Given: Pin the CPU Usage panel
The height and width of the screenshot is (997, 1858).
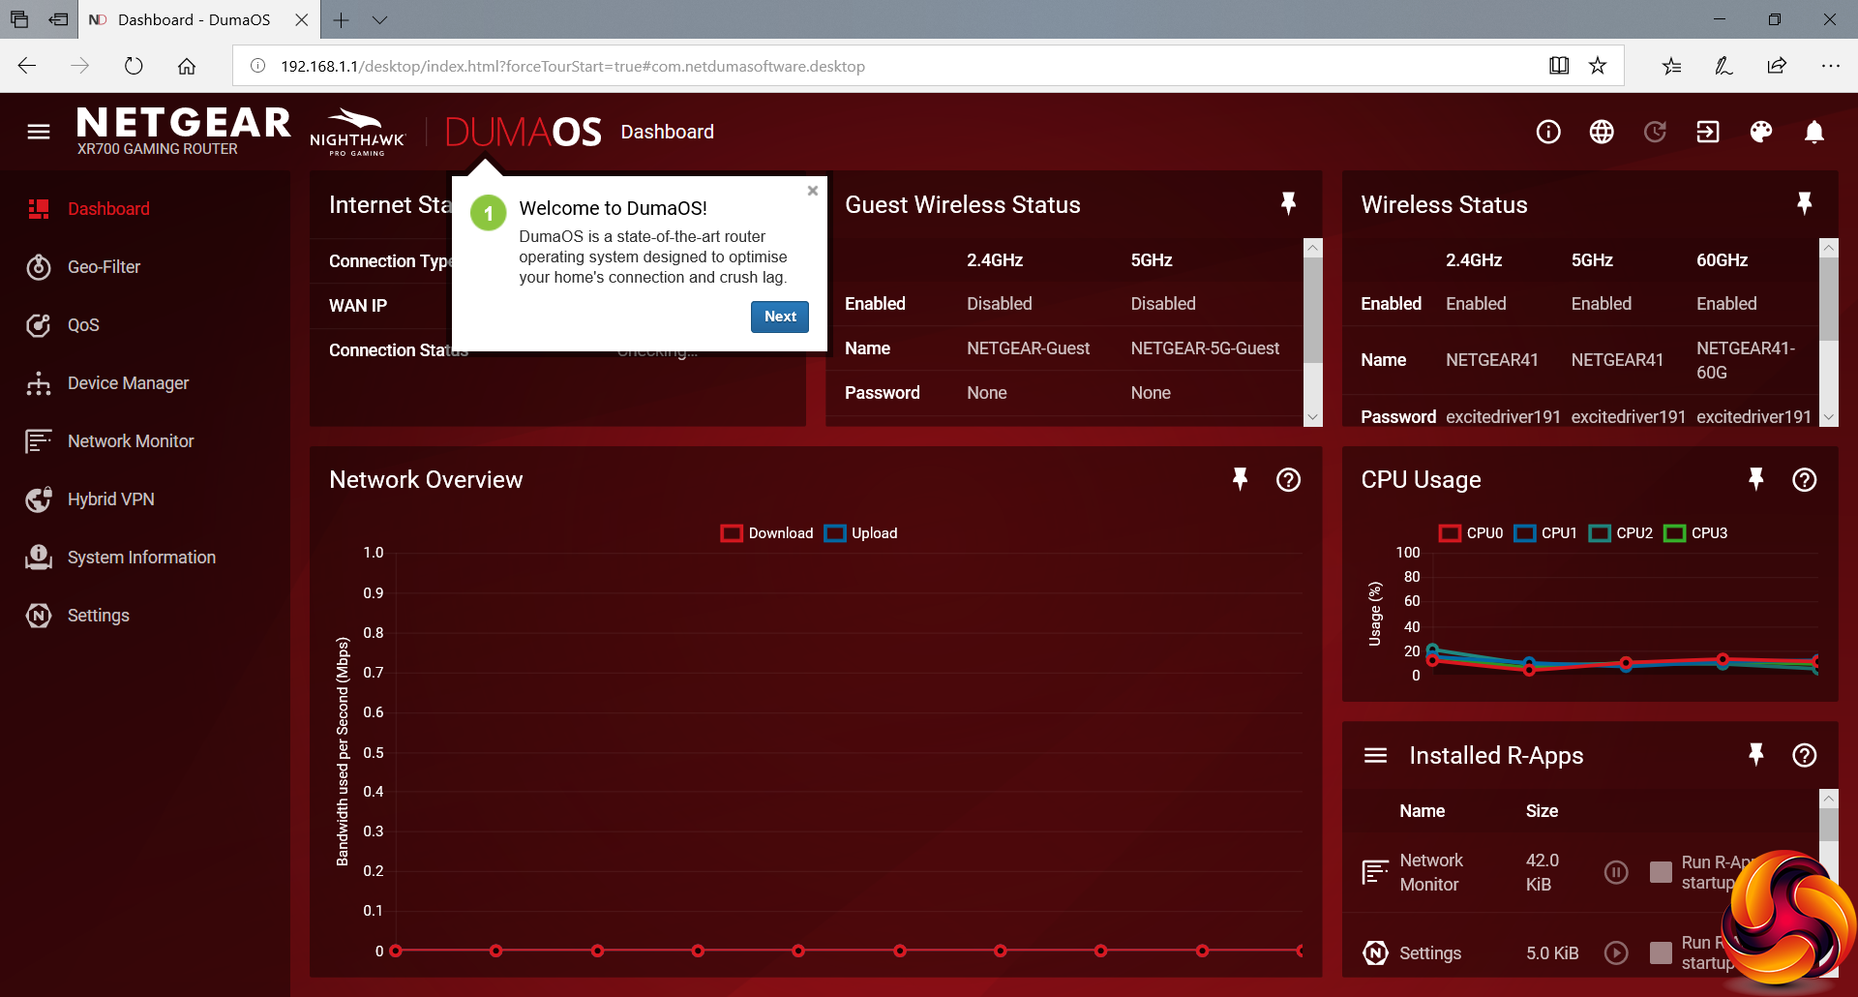Looking at the screenshot, I should point(1755,479).
